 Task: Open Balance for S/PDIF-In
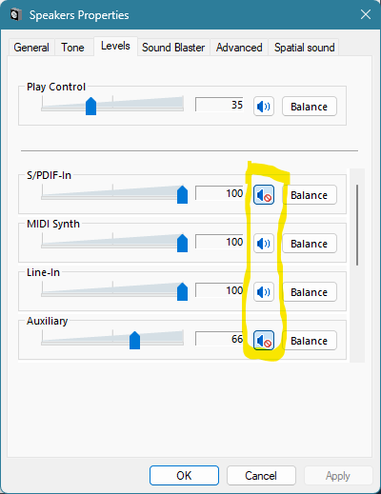point(310,195)
